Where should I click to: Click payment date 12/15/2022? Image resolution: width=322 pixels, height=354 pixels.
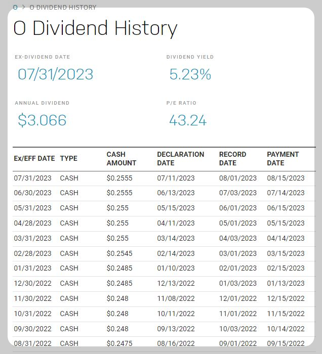[286, 298]
